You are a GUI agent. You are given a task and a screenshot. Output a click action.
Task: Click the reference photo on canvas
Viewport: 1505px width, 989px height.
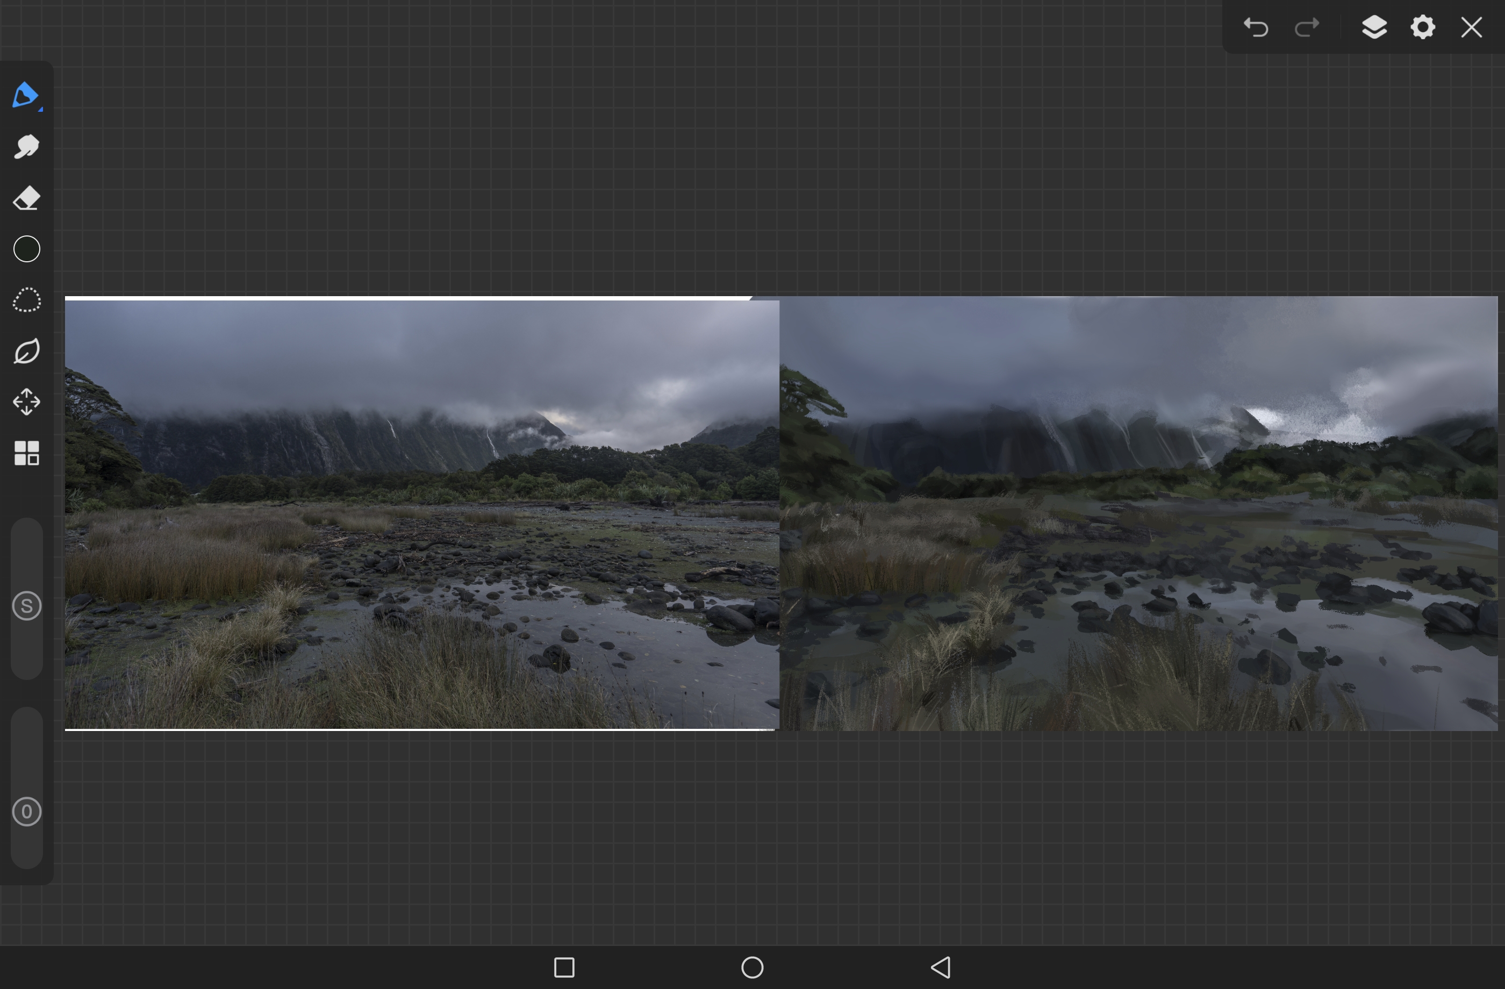pyautogui.click(x=422, y=513)
